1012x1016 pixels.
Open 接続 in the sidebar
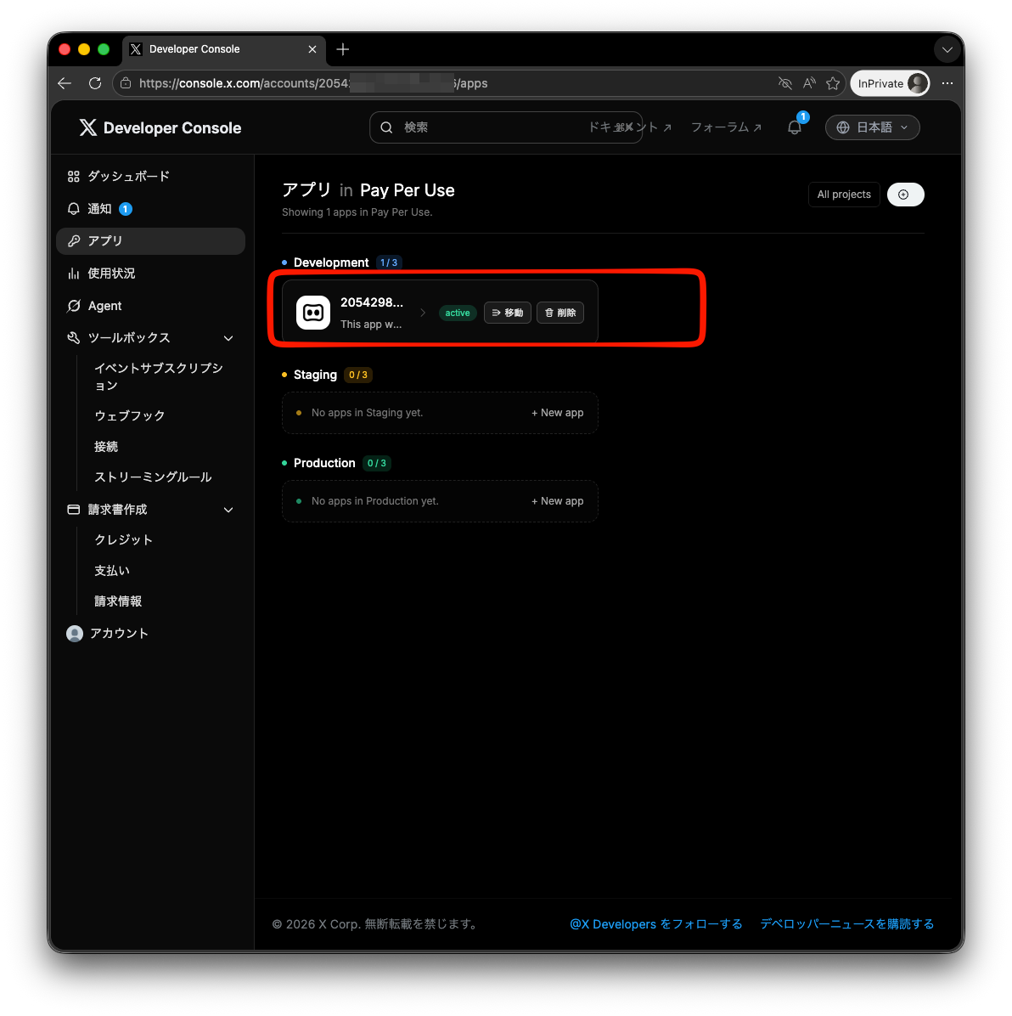[106, 447]
